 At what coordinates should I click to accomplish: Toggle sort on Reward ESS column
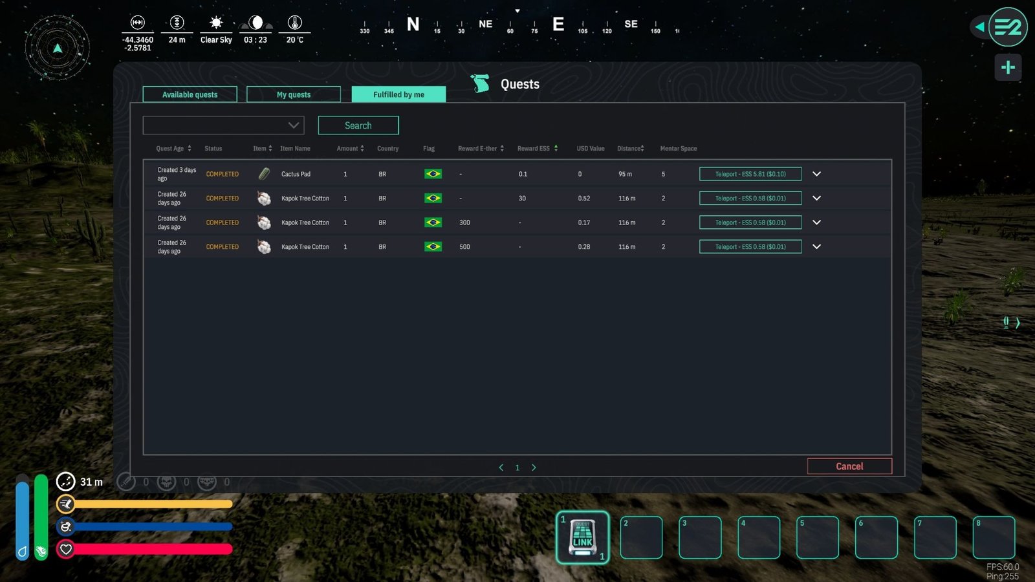pyautogui.click(x=537, y=149)
